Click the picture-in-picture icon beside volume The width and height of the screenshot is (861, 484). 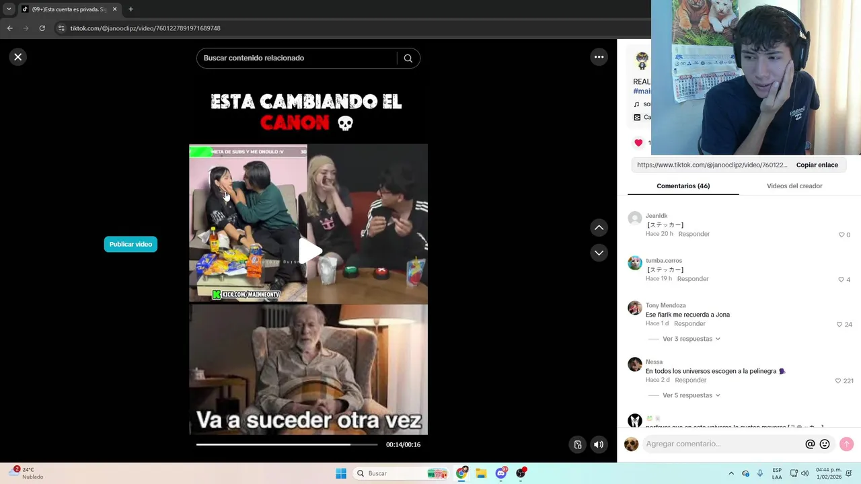(577, 444)
